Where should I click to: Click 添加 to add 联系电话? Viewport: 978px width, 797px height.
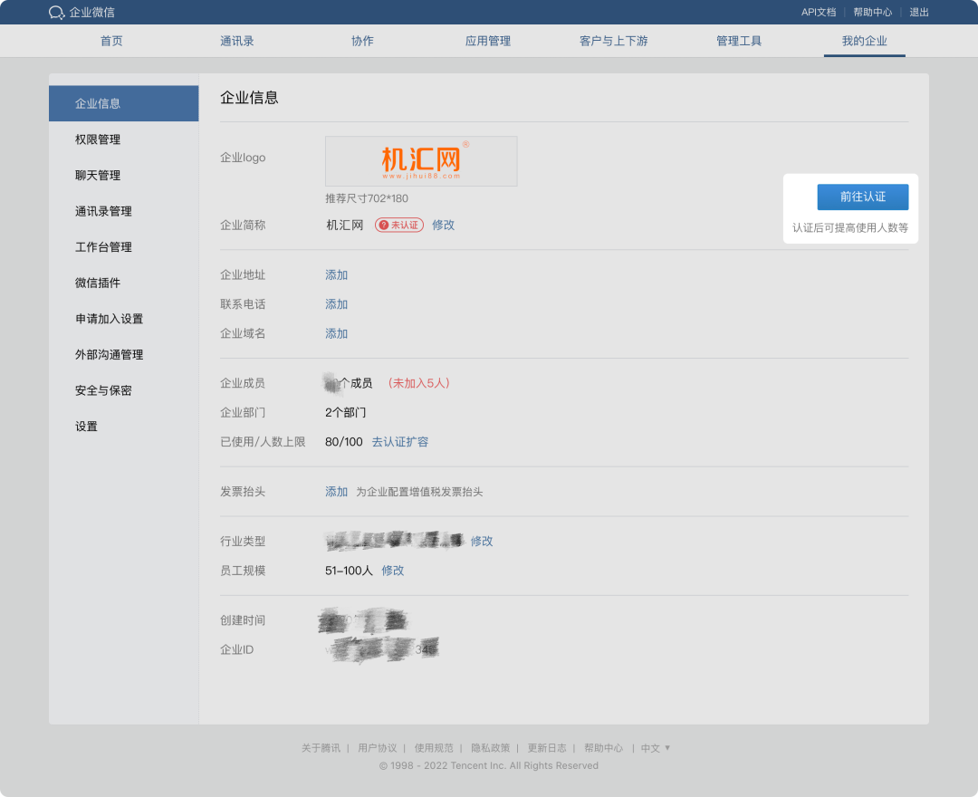[335, 304]
